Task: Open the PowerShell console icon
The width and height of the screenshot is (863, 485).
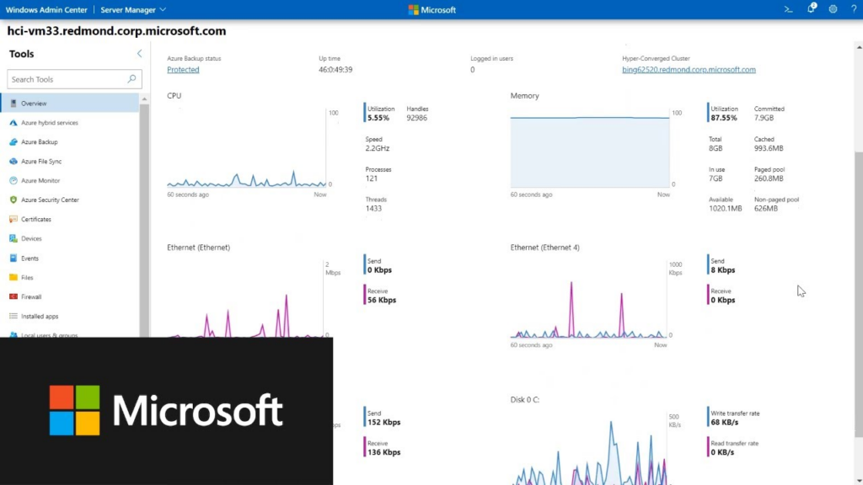Action: tap(789, 9)
